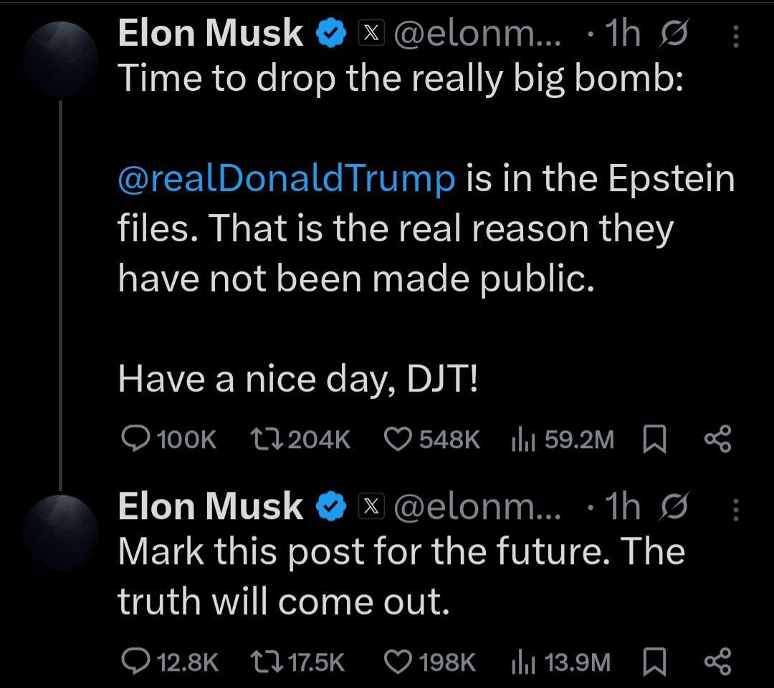Reply to the "really big bomb" post
Image resolution: width=774 pixels, height=688 pixels.
point(133,439)
